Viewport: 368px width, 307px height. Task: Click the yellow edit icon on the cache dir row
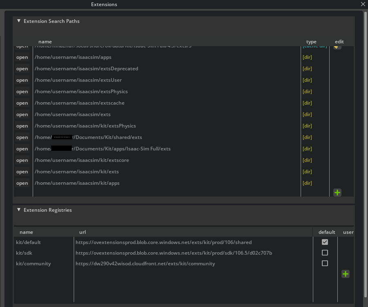click(337, 46)
